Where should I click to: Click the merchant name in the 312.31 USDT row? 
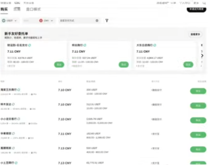tap(6, 104)
